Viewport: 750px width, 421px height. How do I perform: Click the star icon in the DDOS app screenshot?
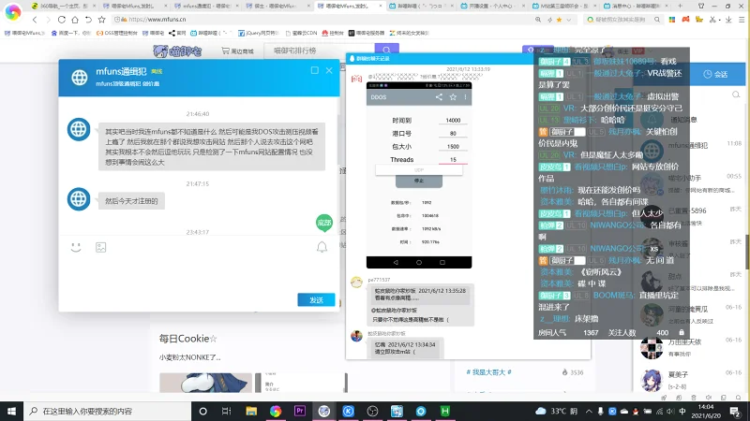click(x=453, y=97)
